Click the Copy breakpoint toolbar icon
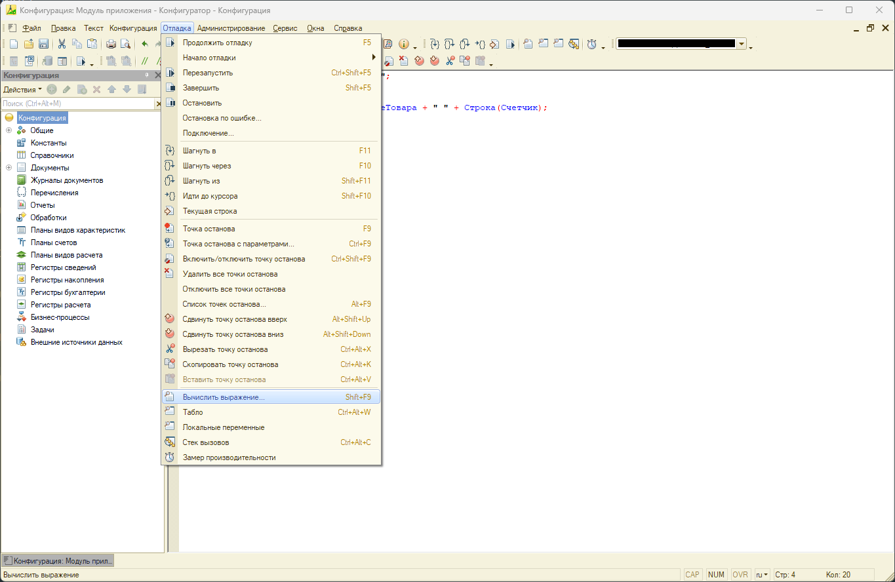The width and height of the screenshot is (895, 582). [x=465, y=60]
